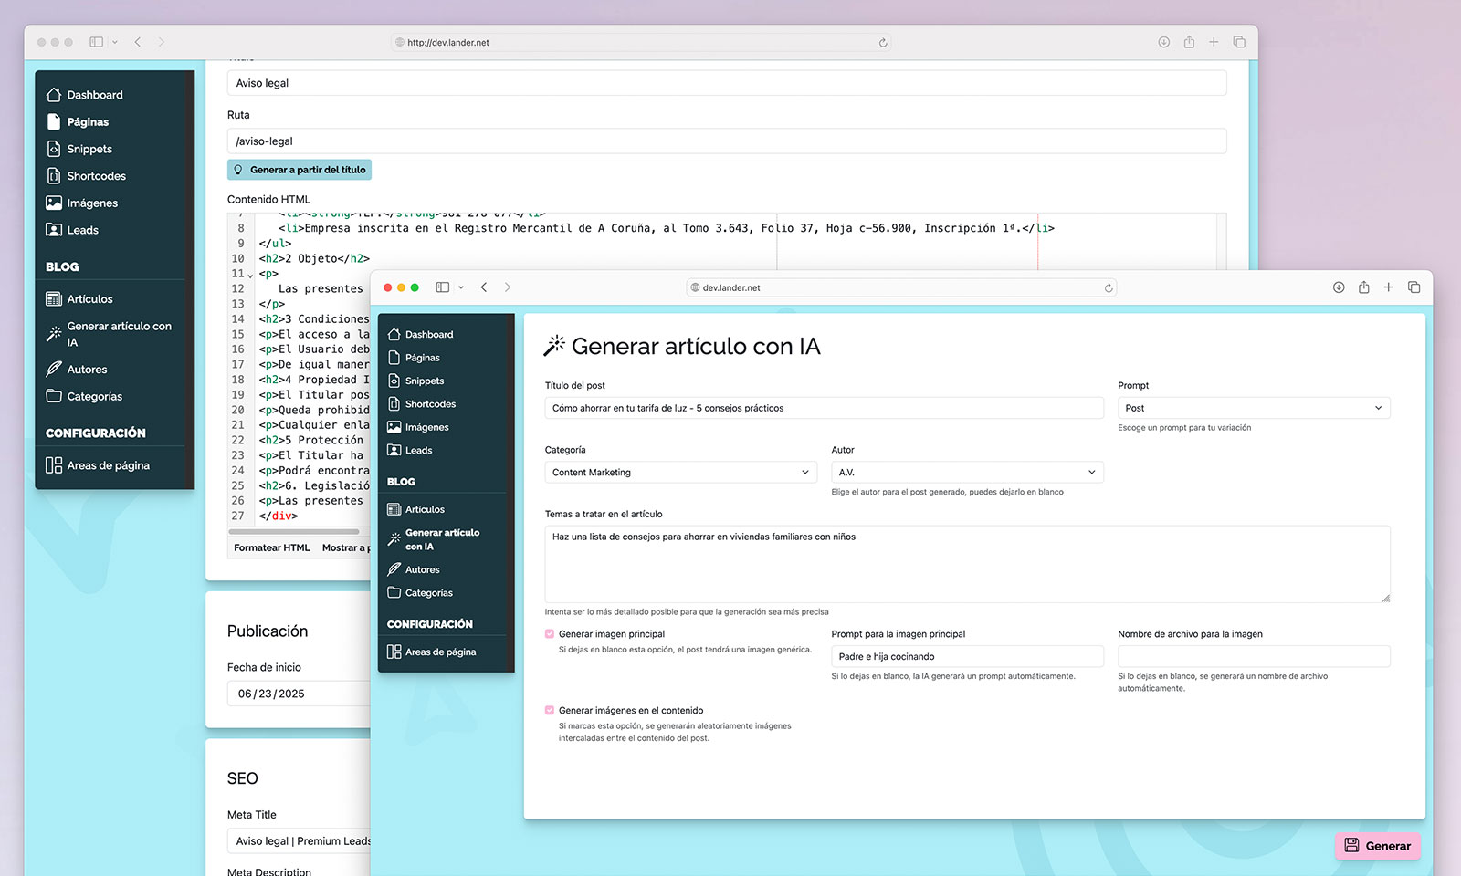Toggle sidebar icon in back browser window
Image resolution: width=1461 pixels, height=876 pixels.
[97, 42]
